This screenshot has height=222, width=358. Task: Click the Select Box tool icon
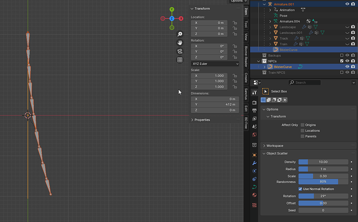pyautogui.click(x=265, y=91)
